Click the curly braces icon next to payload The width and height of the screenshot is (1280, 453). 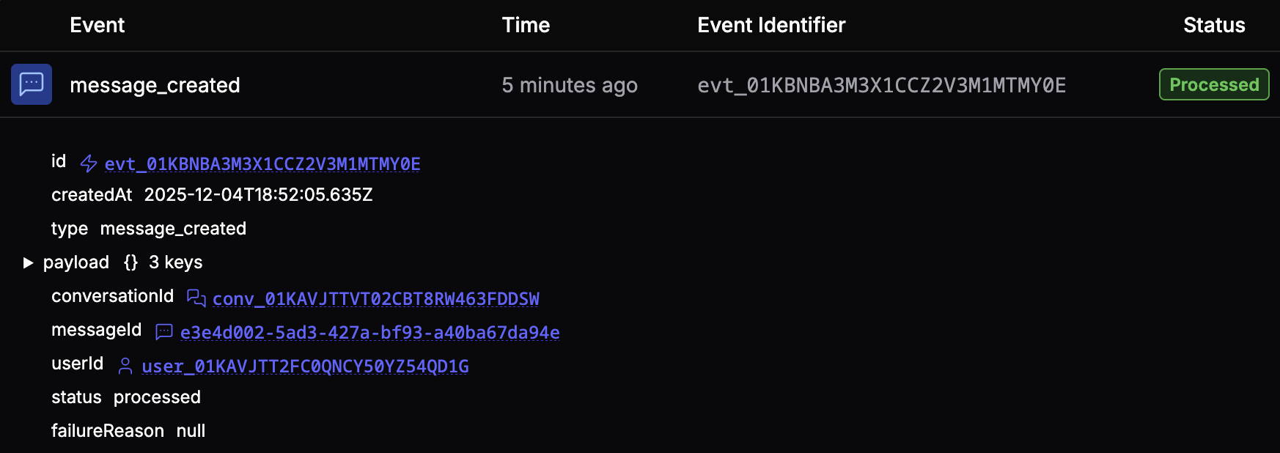pyautogui.click(x=131, y=262)
